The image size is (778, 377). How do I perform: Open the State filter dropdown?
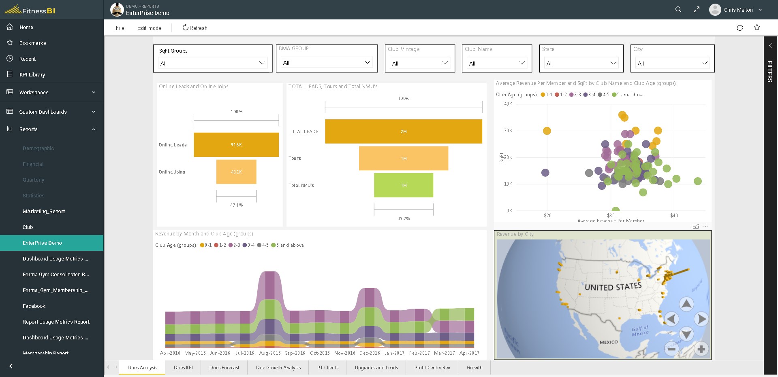click(x=581, y=63)
